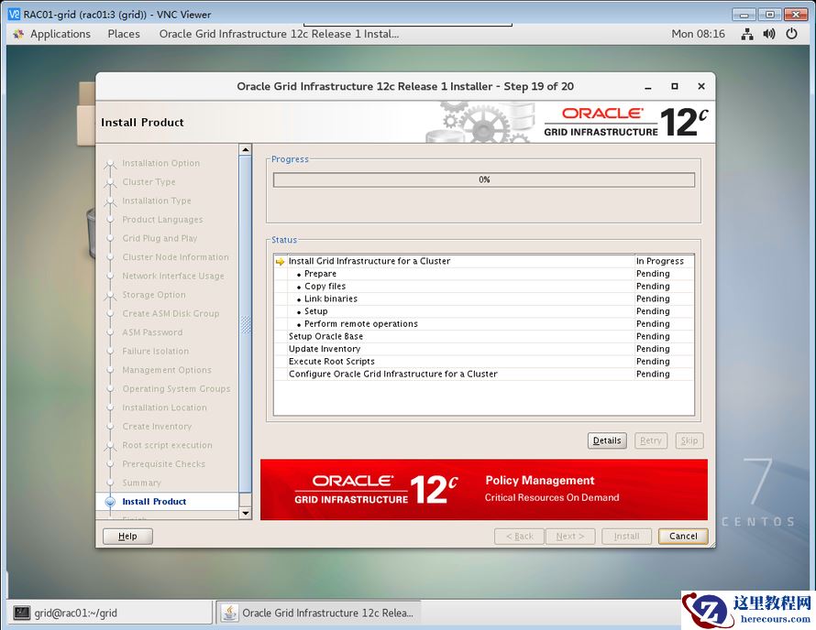
Task: Maximize the VNC Viewer window
Action: (x=769, y=15)
